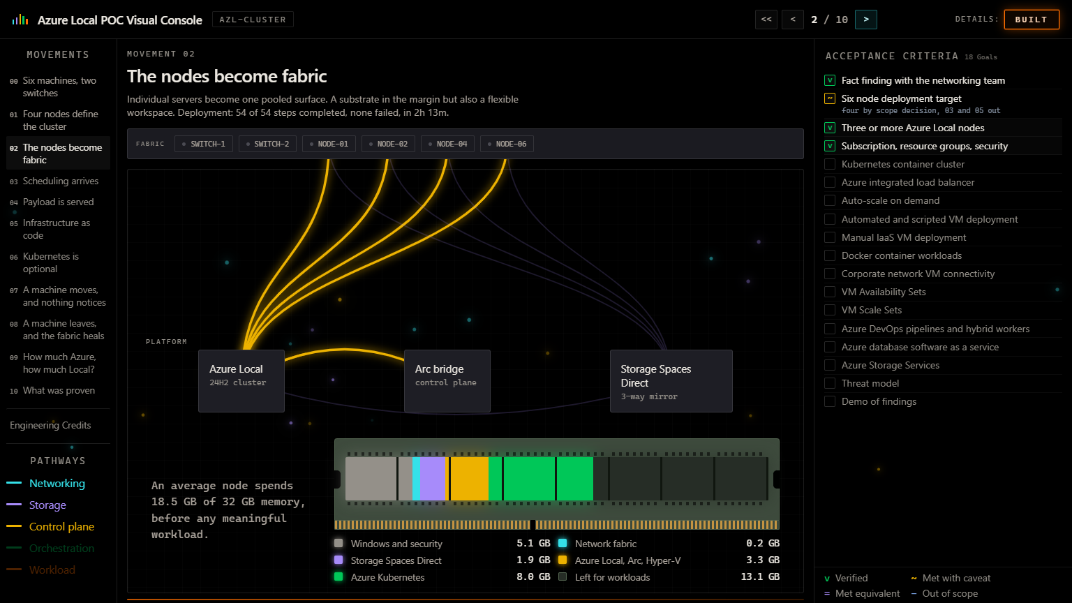This screenshot has height=603, width=1072.
Task: Select the SWITCH-1 fabric chip
Action: click(x=204, y=144)
